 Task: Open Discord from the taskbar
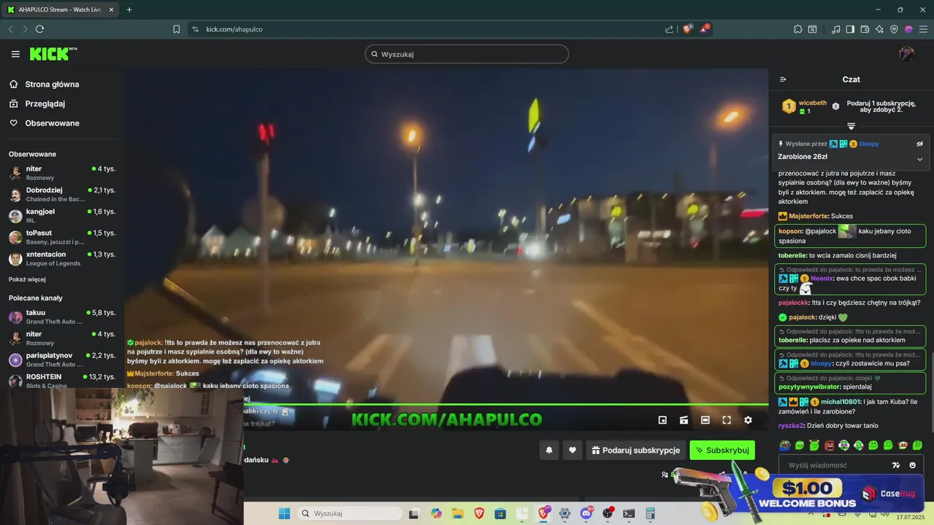[x=586, y=513]
